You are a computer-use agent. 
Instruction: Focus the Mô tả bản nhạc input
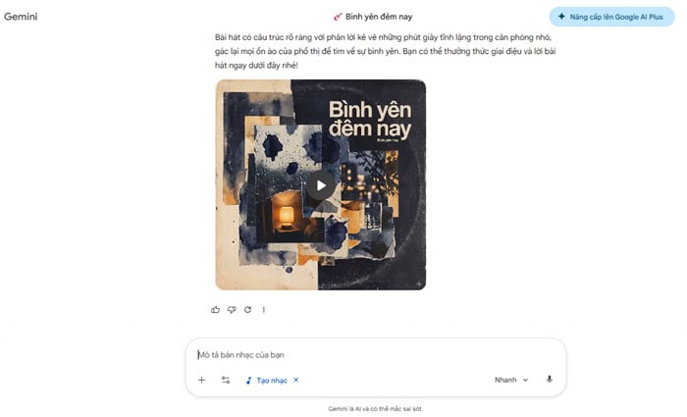[375, 355]
